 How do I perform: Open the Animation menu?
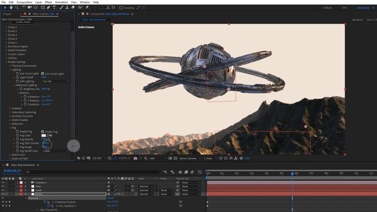click(61, 2)
